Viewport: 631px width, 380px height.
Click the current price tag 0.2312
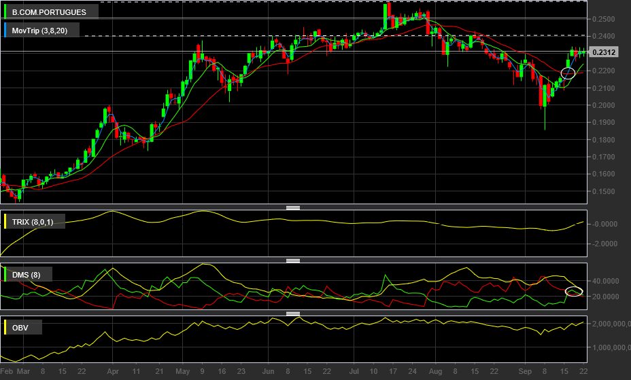tap(604, 52)
